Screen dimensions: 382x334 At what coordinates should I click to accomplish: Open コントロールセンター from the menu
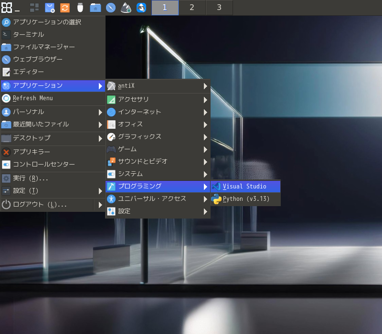point(44,164)
